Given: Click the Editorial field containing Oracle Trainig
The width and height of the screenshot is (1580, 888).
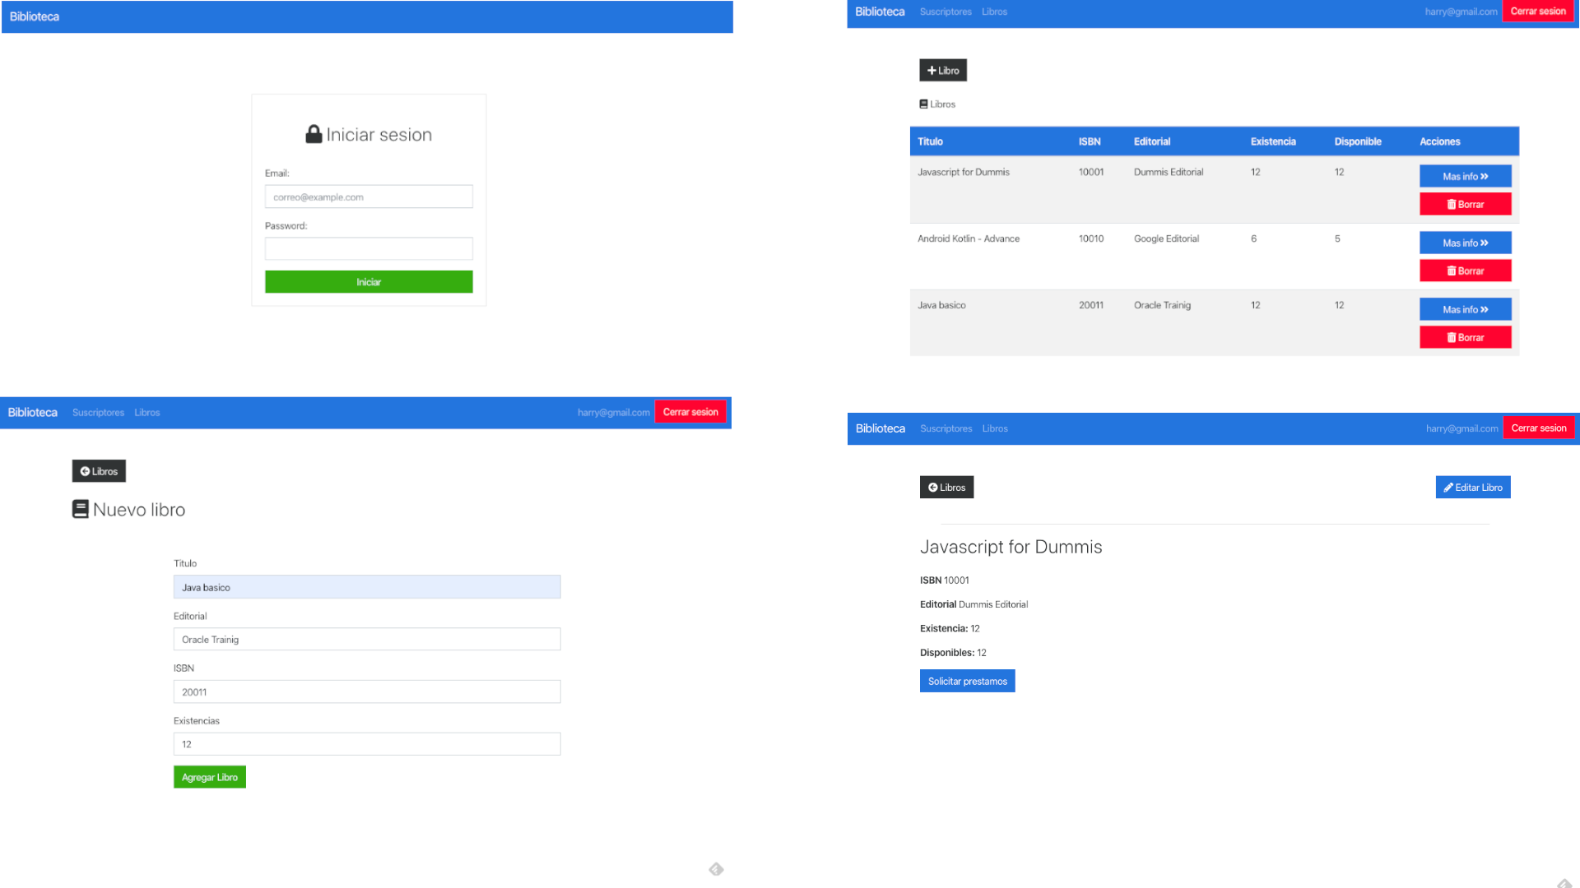Looking at the screenshot, I should [x=367, y=639].
